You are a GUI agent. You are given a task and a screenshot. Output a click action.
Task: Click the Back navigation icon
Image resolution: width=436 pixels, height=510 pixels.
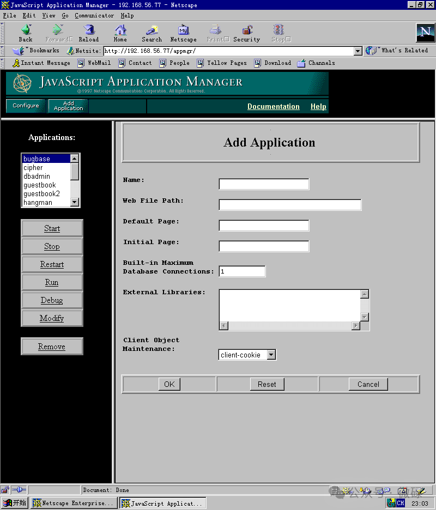(25, 33)
